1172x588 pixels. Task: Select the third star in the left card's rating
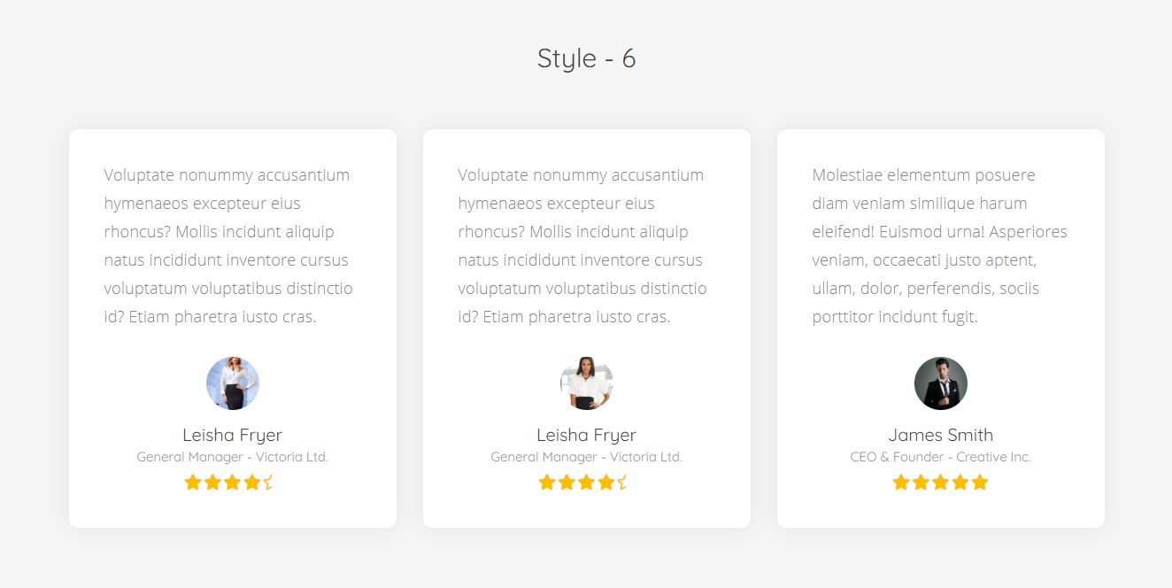232,483
